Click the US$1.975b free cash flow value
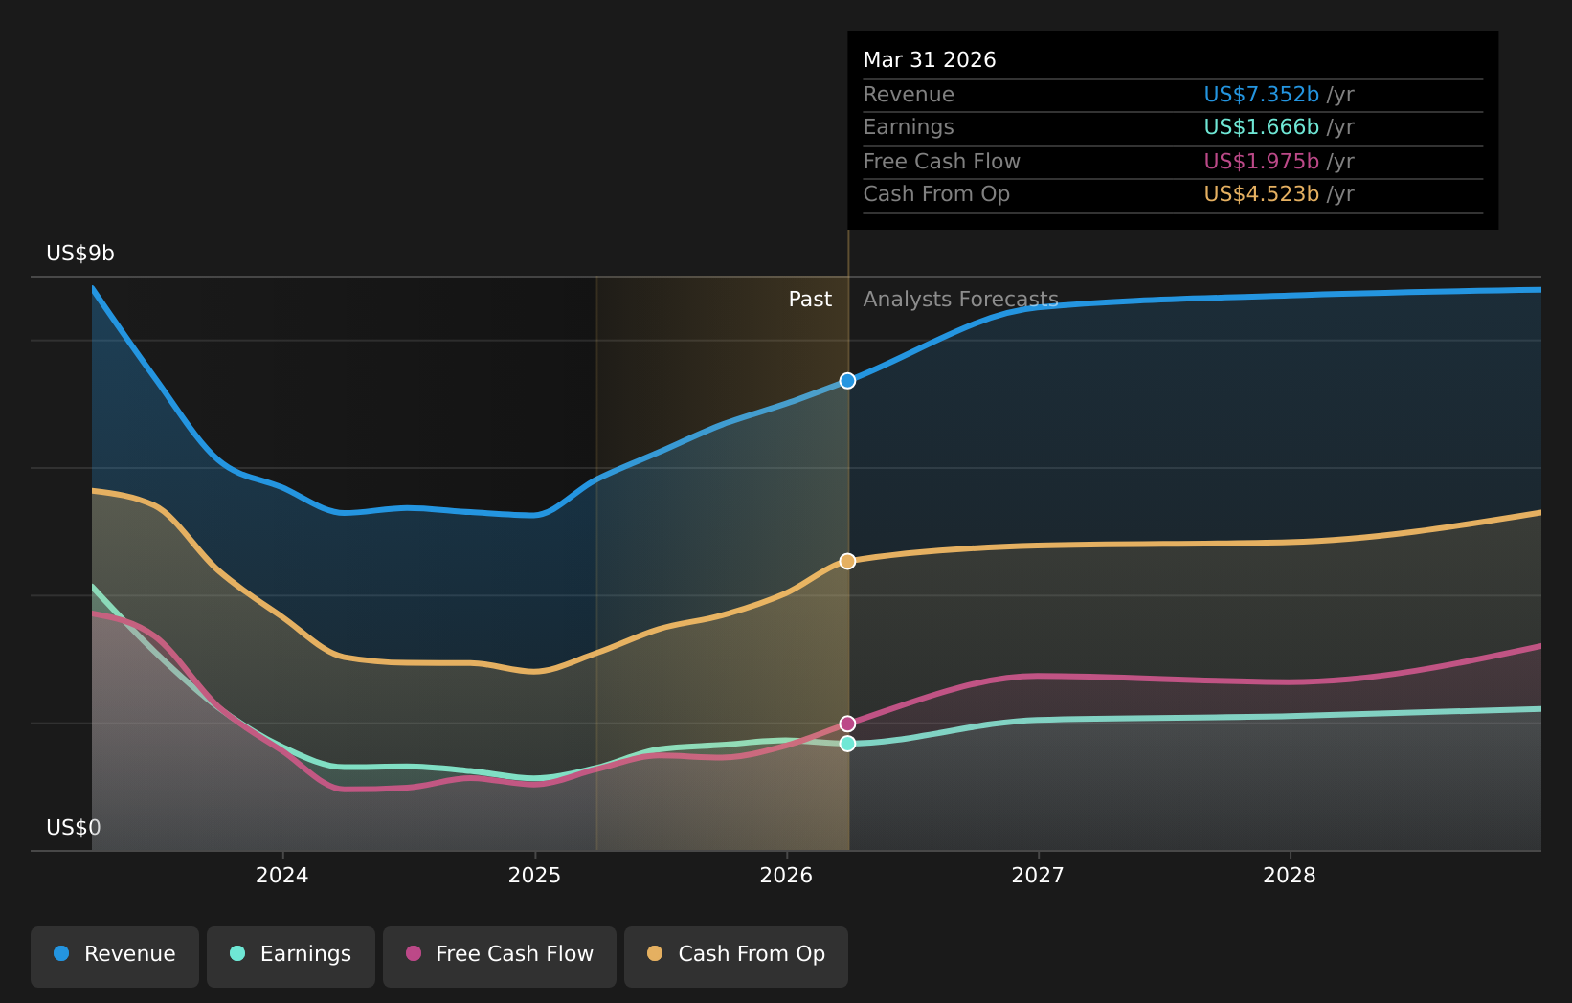This screenshot has height=1003, width=1572. coord(1262,162)
